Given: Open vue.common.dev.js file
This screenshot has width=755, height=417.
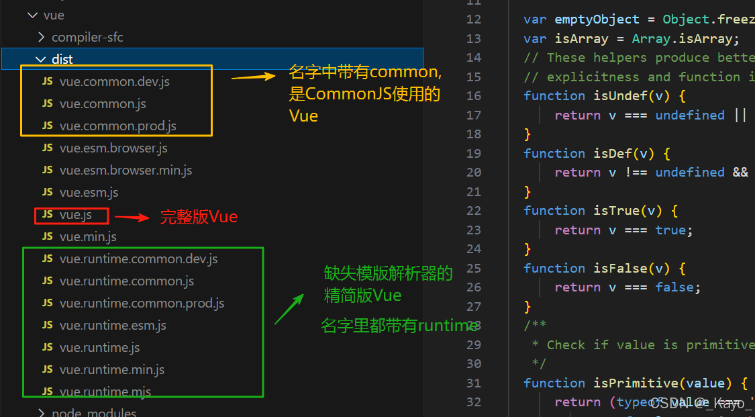Looking at the screenshot, I should 115,81.
